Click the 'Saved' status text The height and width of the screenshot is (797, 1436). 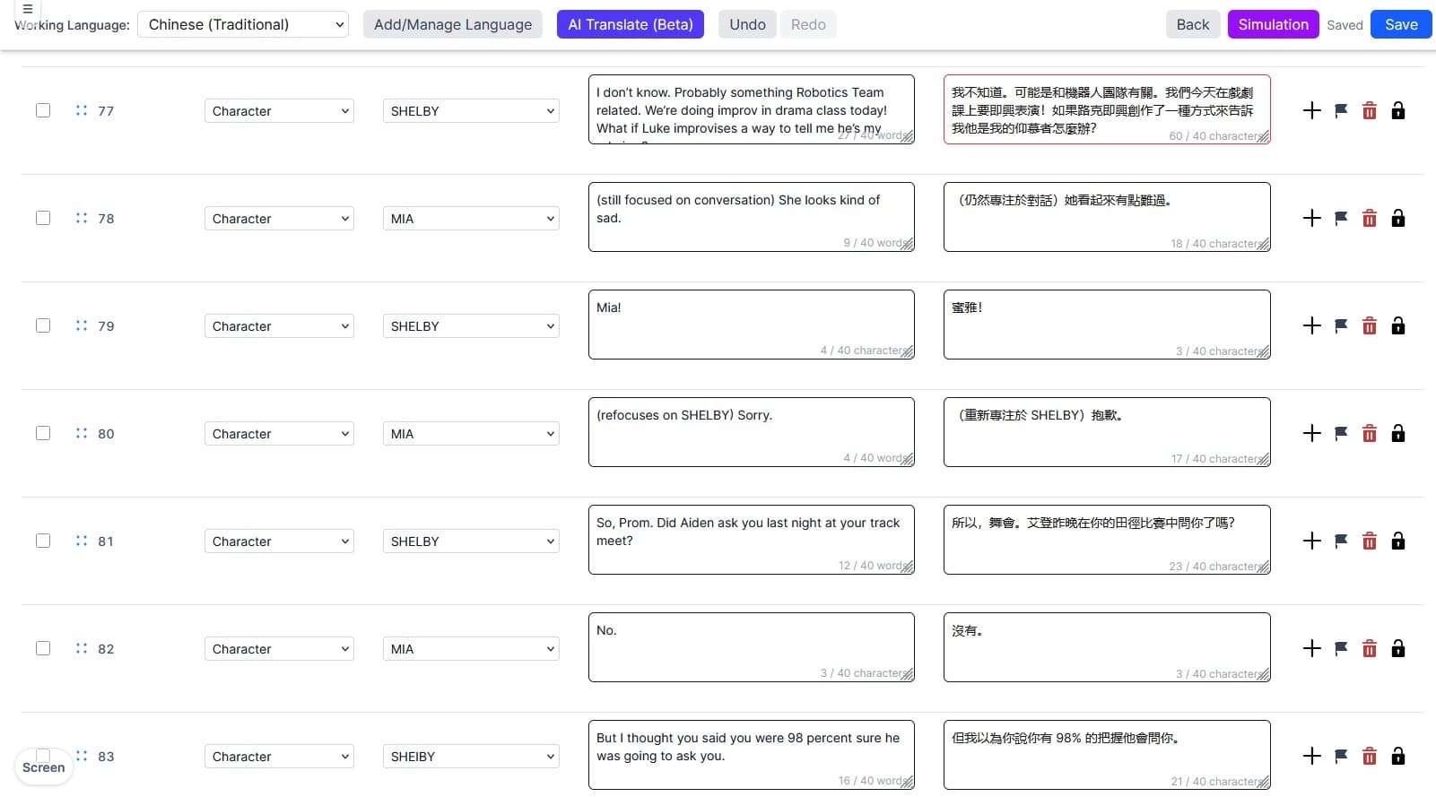[x=1345, y=25]
